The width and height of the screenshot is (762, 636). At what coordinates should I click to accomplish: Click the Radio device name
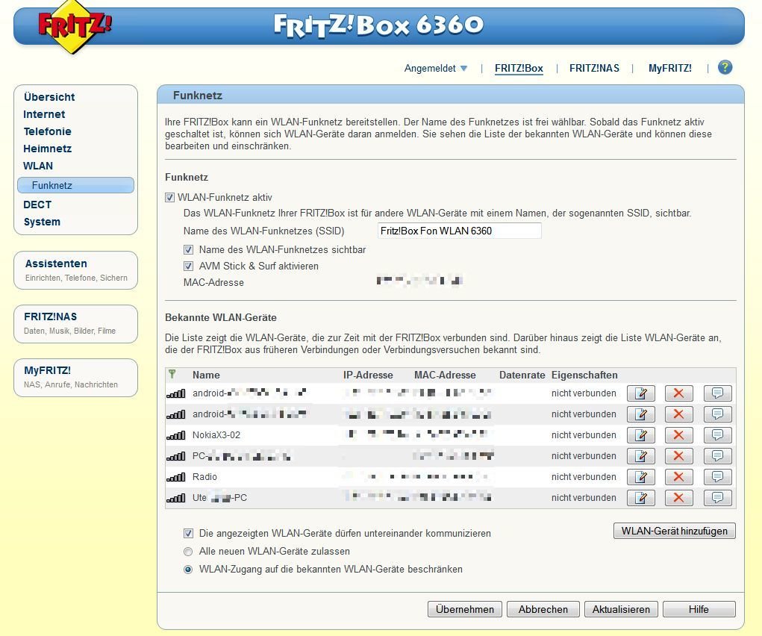click(204, 477)
